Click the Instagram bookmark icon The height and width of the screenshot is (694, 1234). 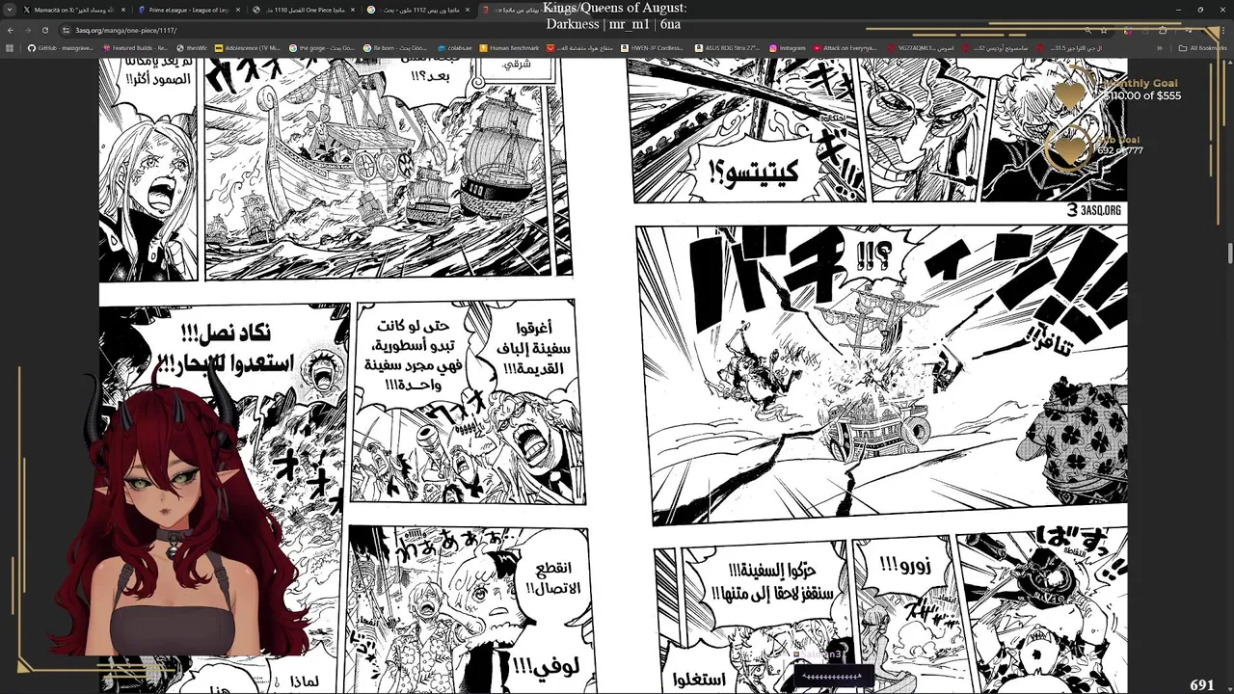[773, 48]
